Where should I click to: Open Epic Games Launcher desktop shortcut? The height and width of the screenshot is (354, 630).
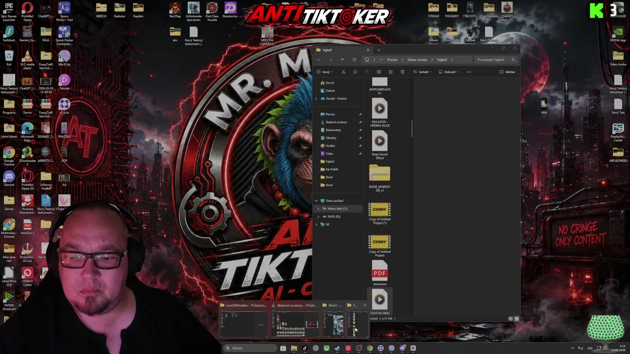tap(9, 12)
